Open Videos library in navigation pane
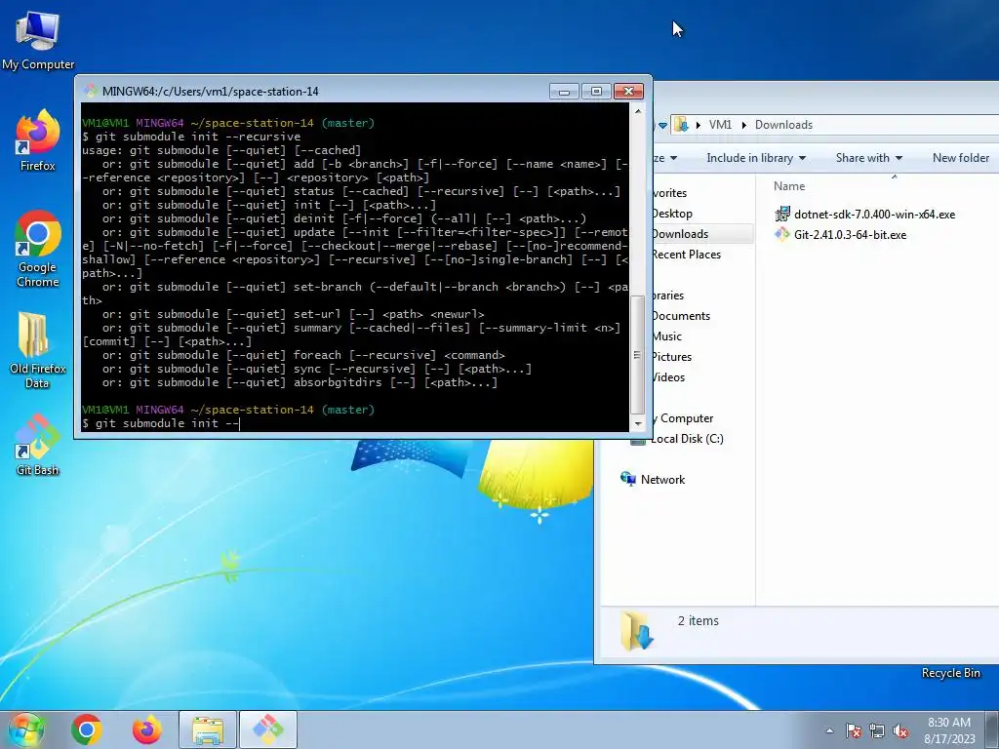Viewport: 999px width, 749px height. [x=669, y=377]
